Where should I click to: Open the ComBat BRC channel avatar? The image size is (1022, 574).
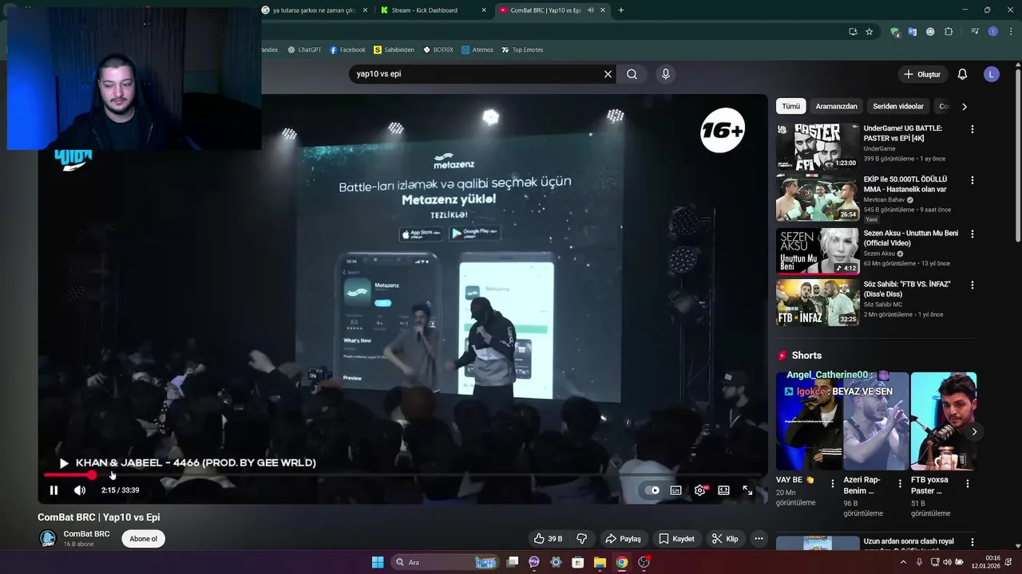click(48, 539)
